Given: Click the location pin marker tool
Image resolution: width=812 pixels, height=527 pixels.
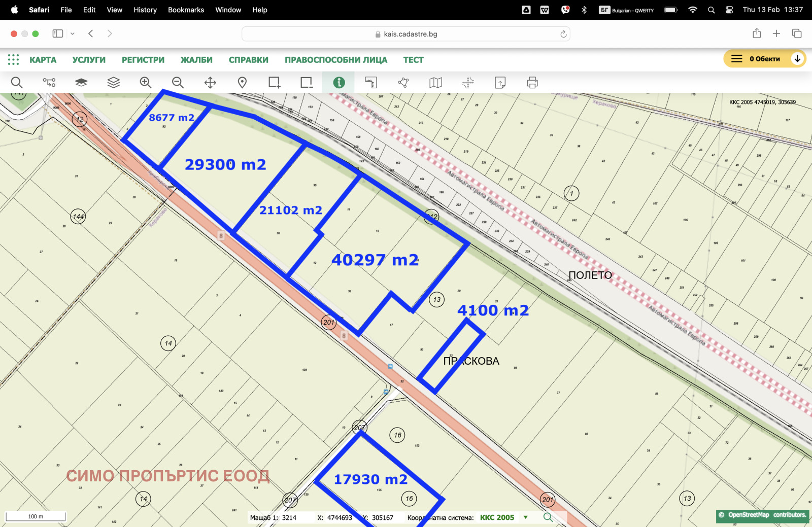Looking at the screenshot, I should pyautogui.click(x=242, y=83).
